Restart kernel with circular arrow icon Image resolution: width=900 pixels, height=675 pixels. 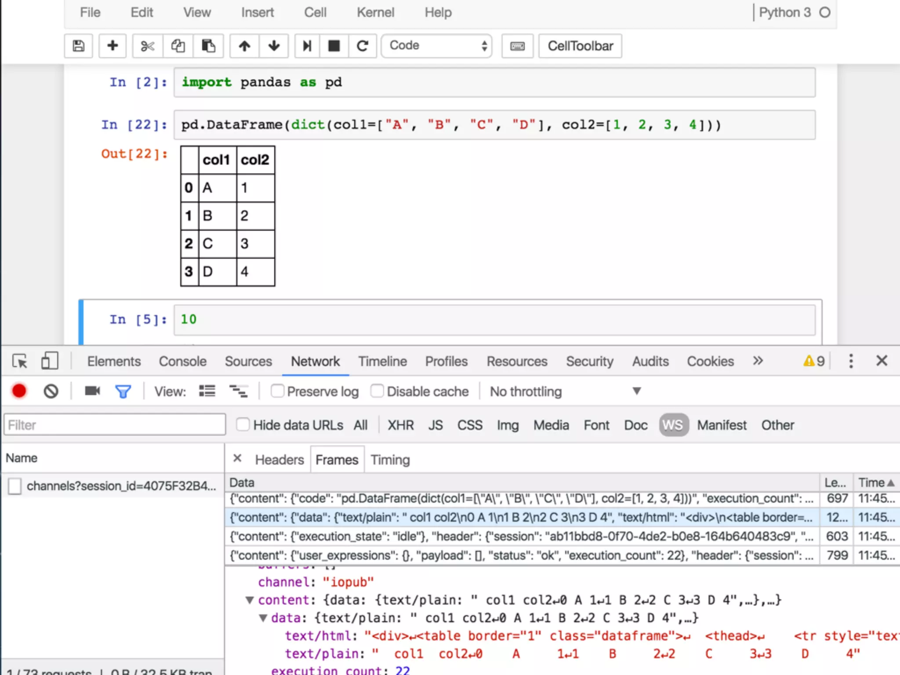tap(363, 46)
